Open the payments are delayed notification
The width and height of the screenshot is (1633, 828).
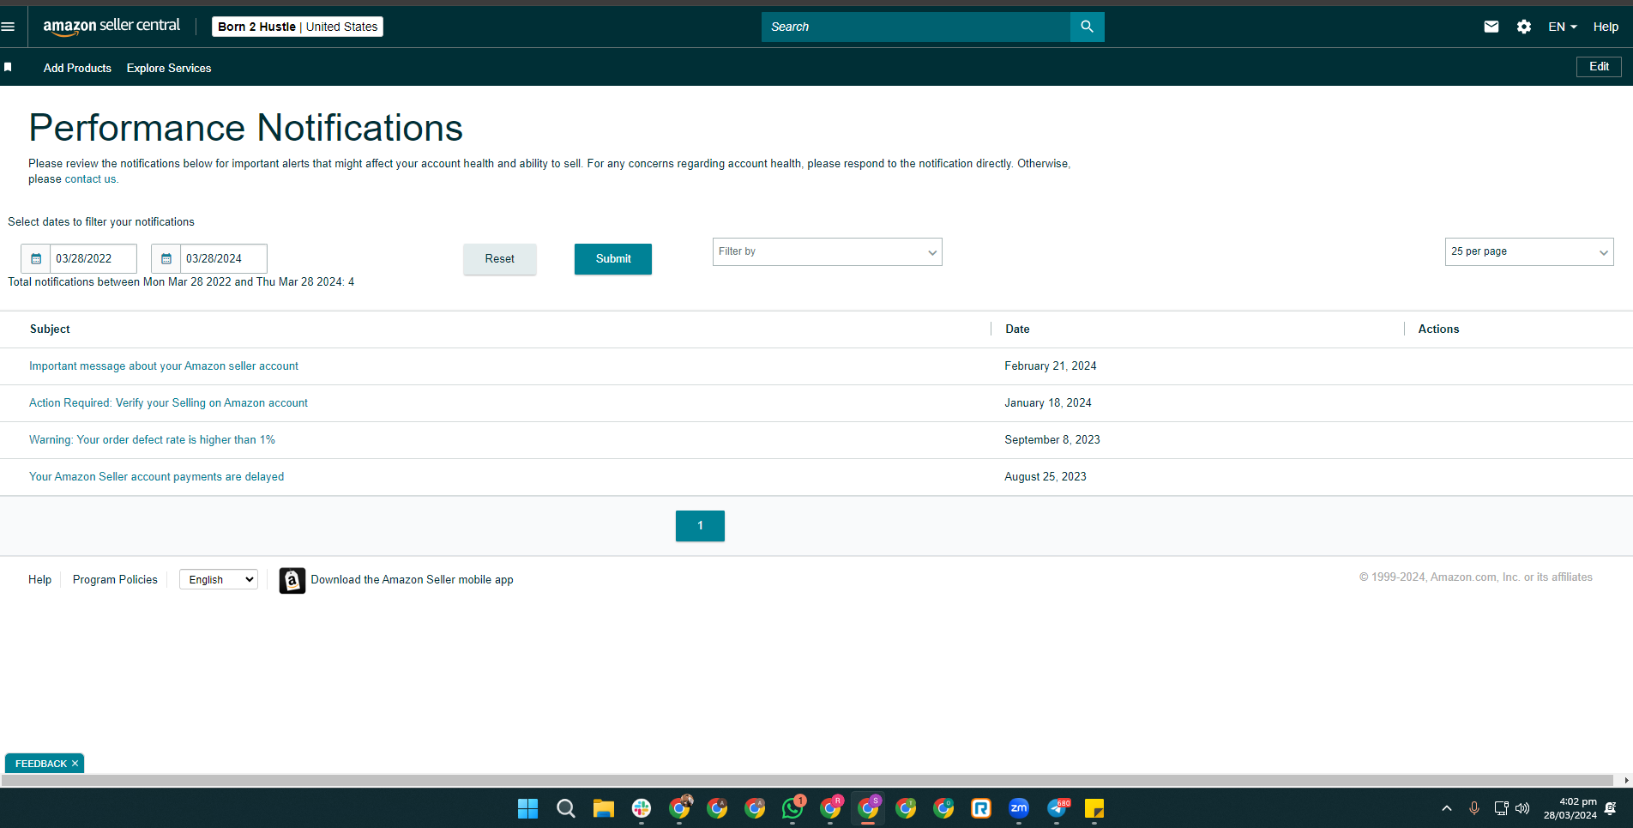(x=156, y=477)
